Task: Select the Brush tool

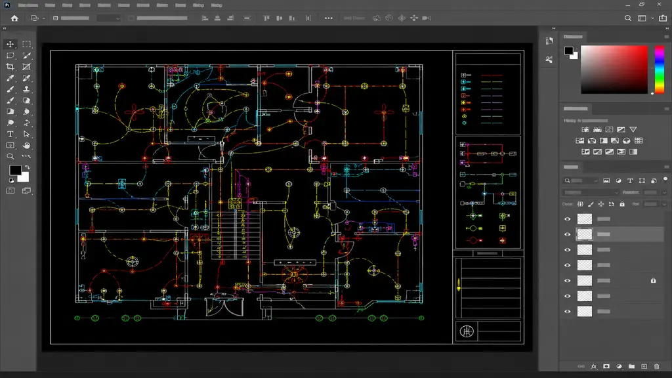Action: click(10, 89)
